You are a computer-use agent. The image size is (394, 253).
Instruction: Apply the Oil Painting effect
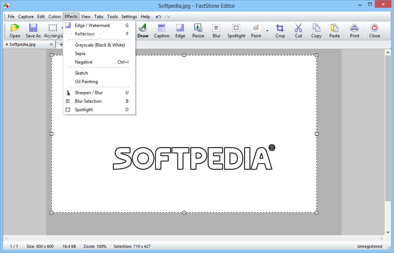(99, 82)
